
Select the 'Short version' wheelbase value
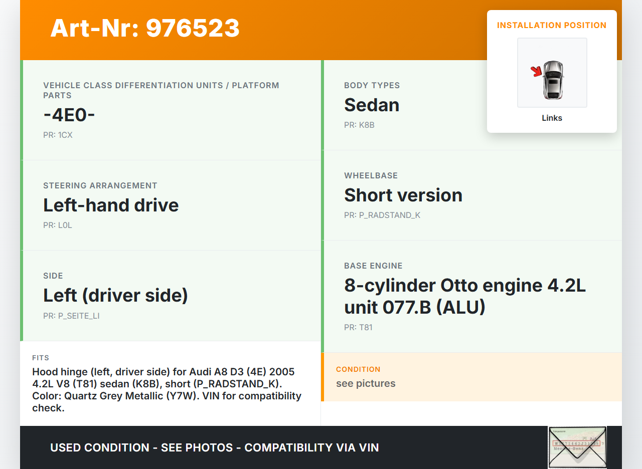click(x=403, y=195)
